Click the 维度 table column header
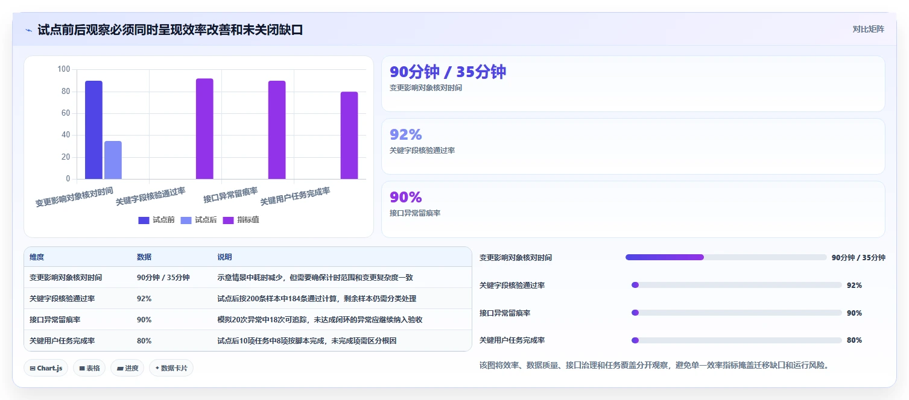Screen dimensions: 909x400 [37, 257]
